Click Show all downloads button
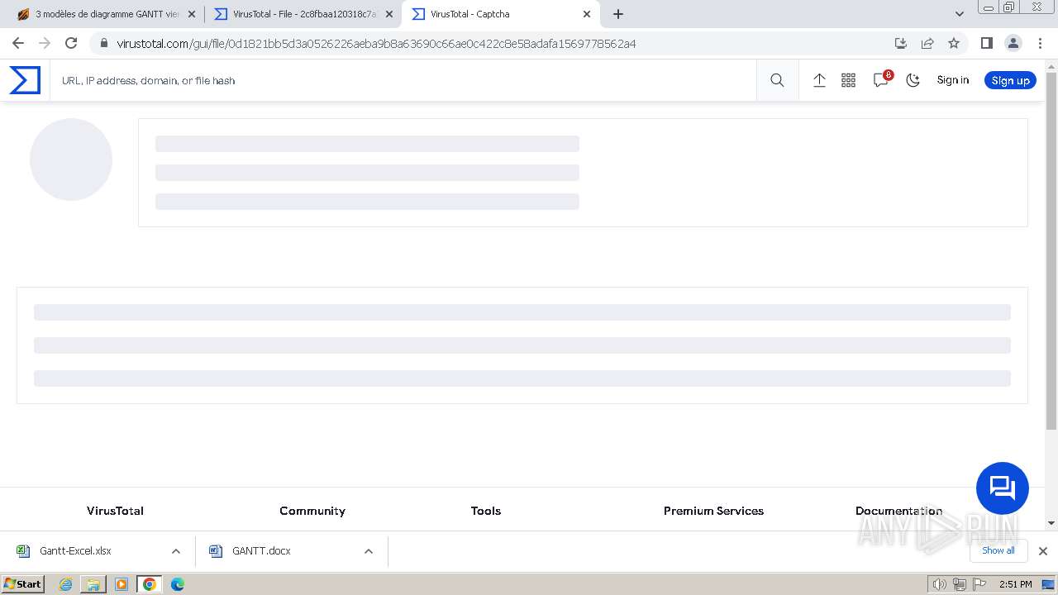This screenshot has height=595, width=1058. click(998, 550)
